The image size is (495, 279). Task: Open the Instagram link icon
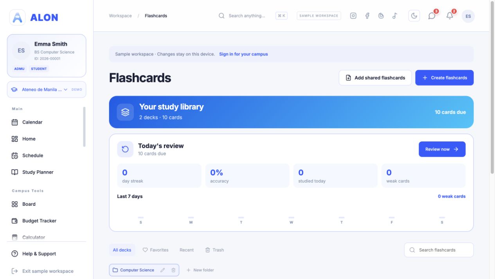(353, 16)
